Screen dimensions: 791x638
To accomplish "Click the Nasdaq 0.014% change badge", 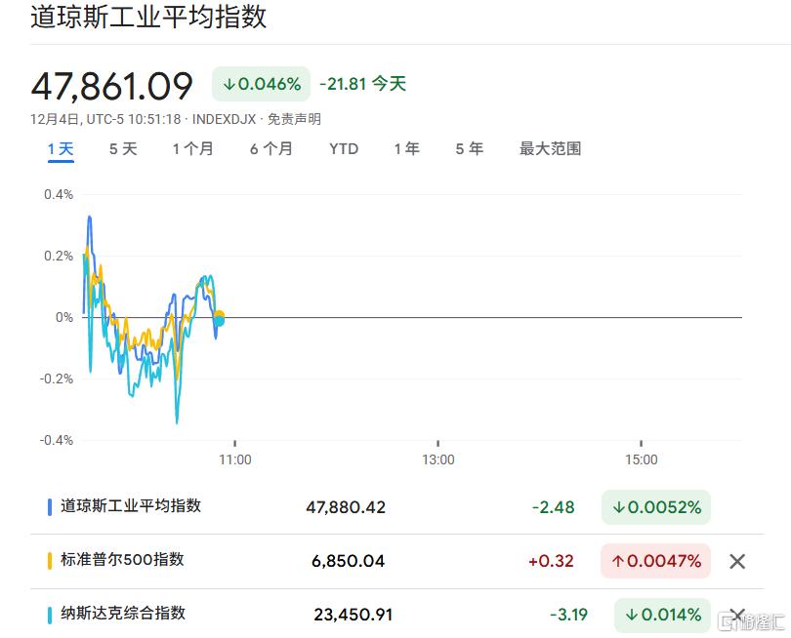I will click(662, 615).
